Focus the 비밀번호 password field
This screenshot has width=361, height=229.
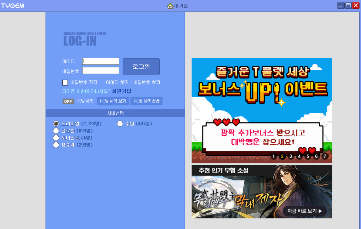(x=101, y=70)
